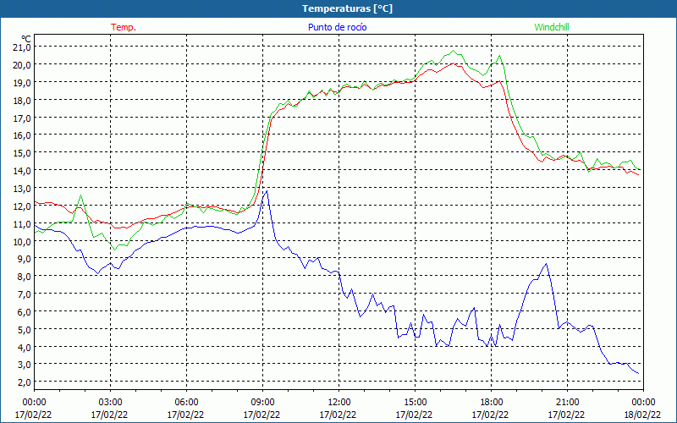Click the '18:00' time axis label
This screenshot has height=423, width=677.
[x=491, y=403]
